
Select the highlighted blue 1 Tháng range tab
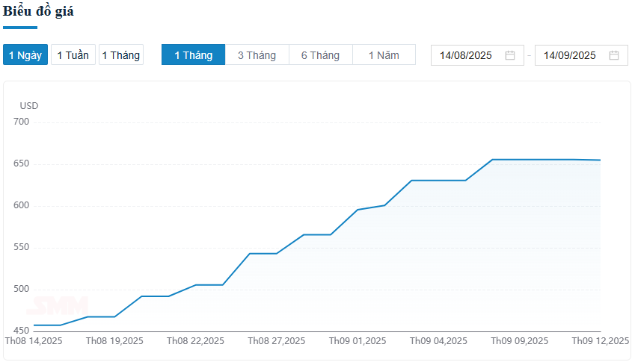tap(193, 55)
